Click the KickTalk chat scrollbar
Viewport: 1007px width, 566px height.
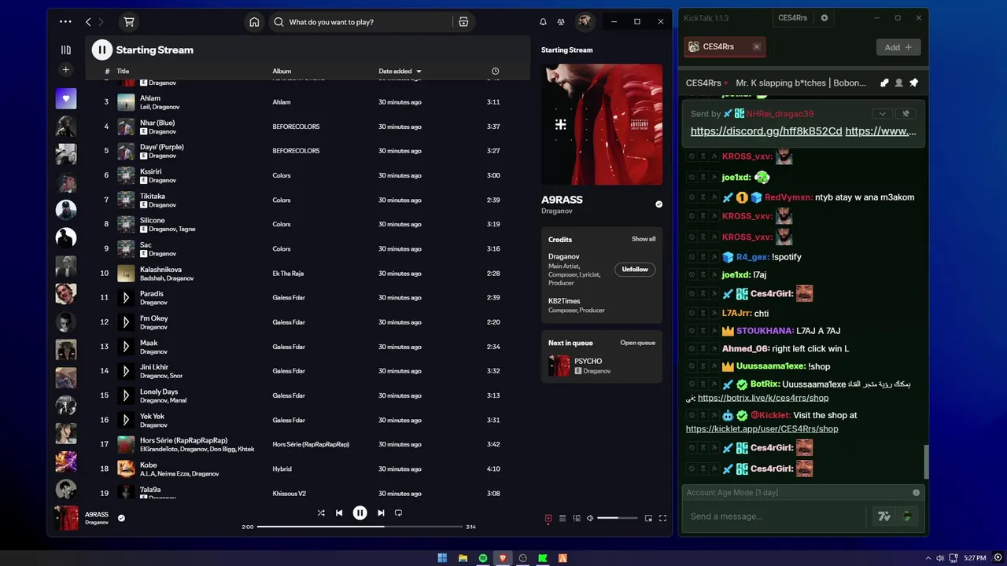926,461
